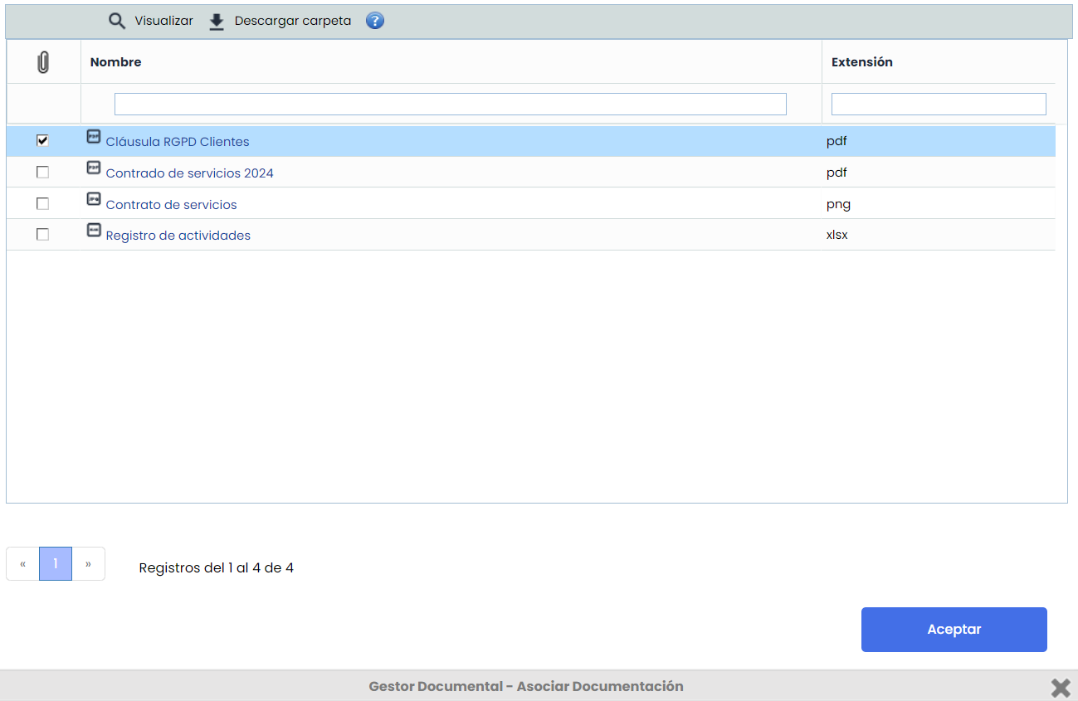This screenshot has width=1078, height=701.
Task: Go to the next page arrow
Action: coord(88,564)
